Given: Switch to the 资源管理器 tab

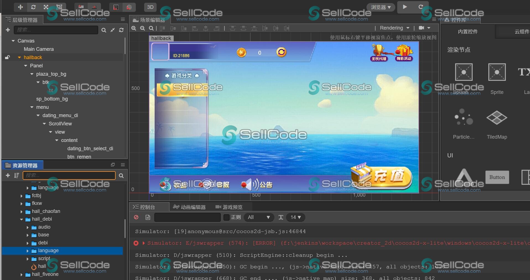Looking at the screenshot, I should [22, 165].
